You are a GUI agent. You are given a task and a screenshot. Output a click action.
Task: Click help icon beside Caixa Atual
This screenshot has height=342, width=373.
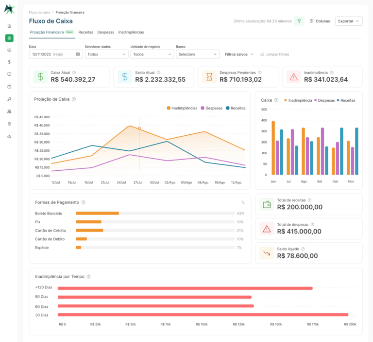(74, 72)
